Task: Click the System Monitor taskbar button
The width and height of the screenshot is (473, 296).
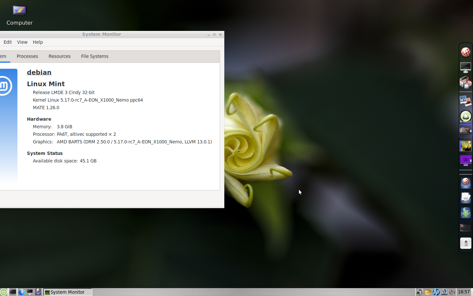Action: 67,292
